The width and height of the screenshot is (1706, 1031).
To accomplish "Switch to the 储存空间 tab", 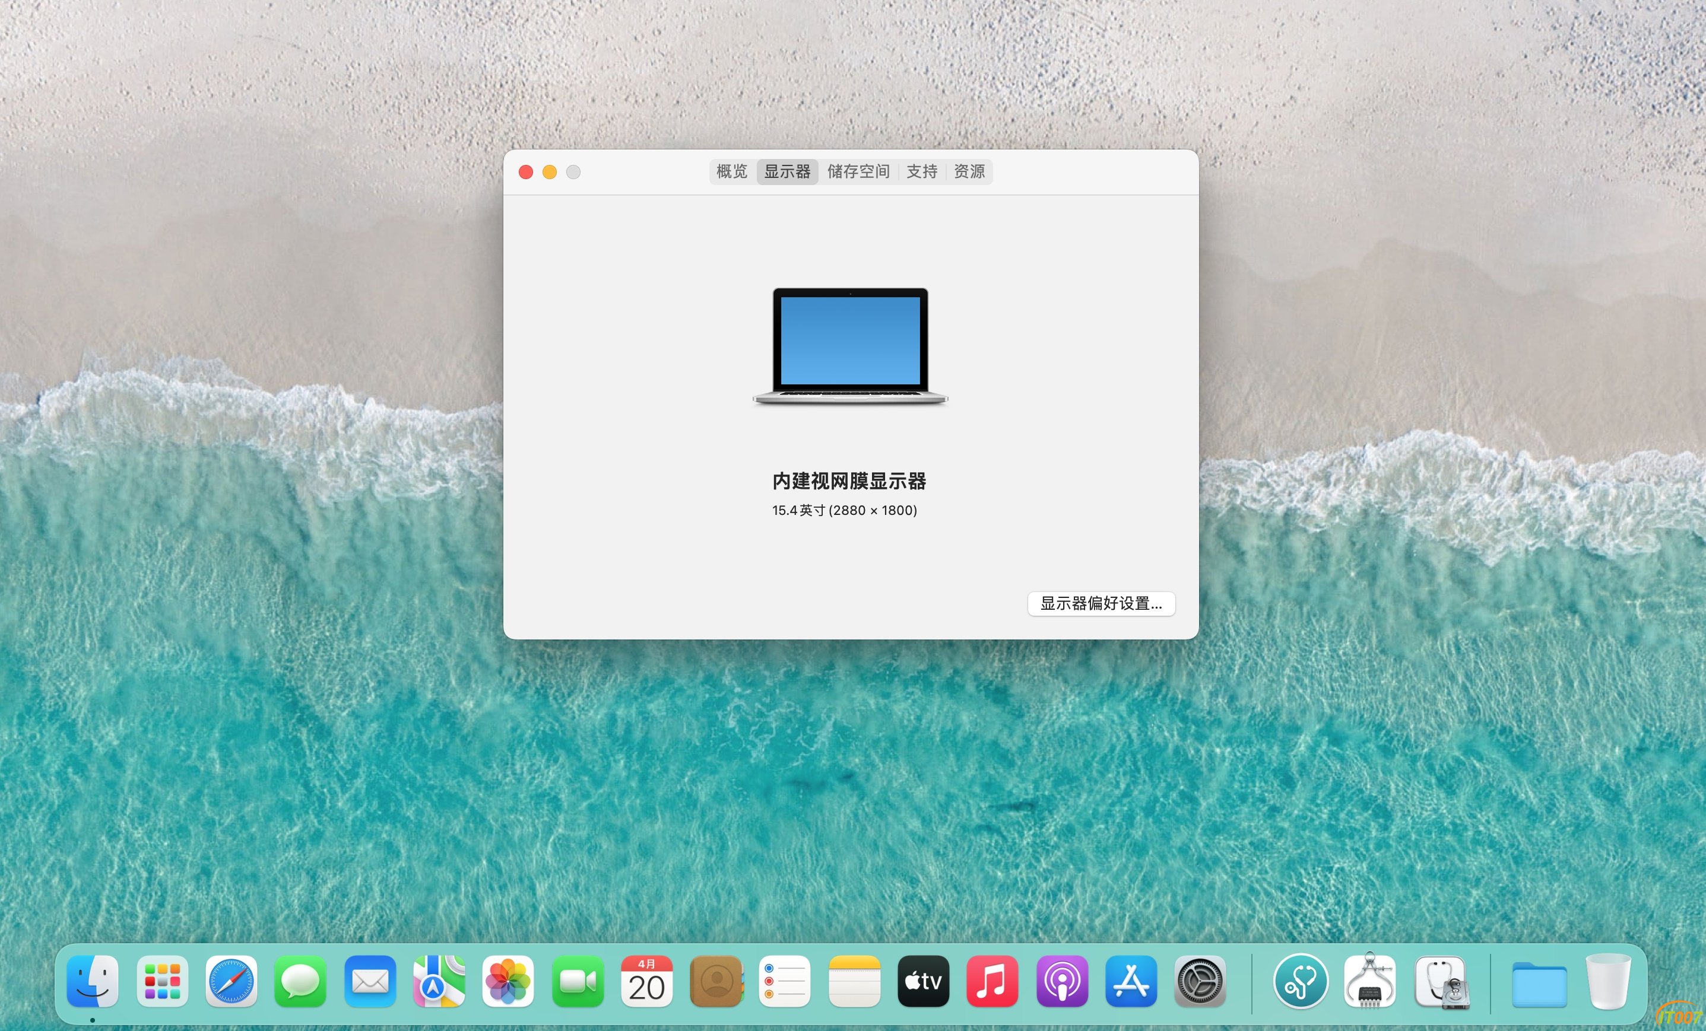I will coord(858,171).
